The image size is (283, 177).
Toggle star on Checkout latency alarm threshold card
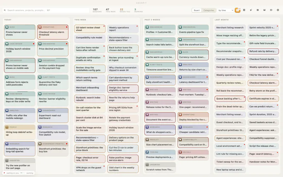click(40, 37)
